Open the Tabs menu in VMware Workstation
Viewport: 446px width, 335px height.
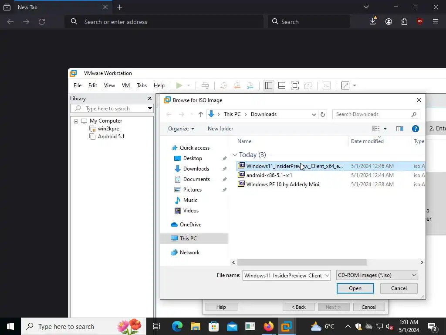[x=142, y=85]
